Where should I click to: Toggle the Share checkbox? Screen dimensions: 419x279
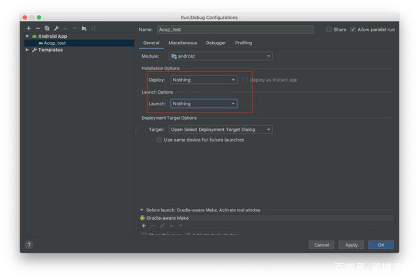tap(329, 29)
